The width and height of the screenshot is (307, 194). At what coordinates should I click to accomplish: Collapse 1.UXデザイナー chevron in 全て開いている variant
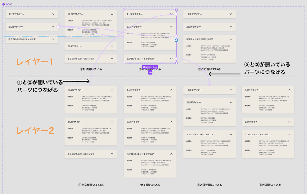(x=171, y=90)
